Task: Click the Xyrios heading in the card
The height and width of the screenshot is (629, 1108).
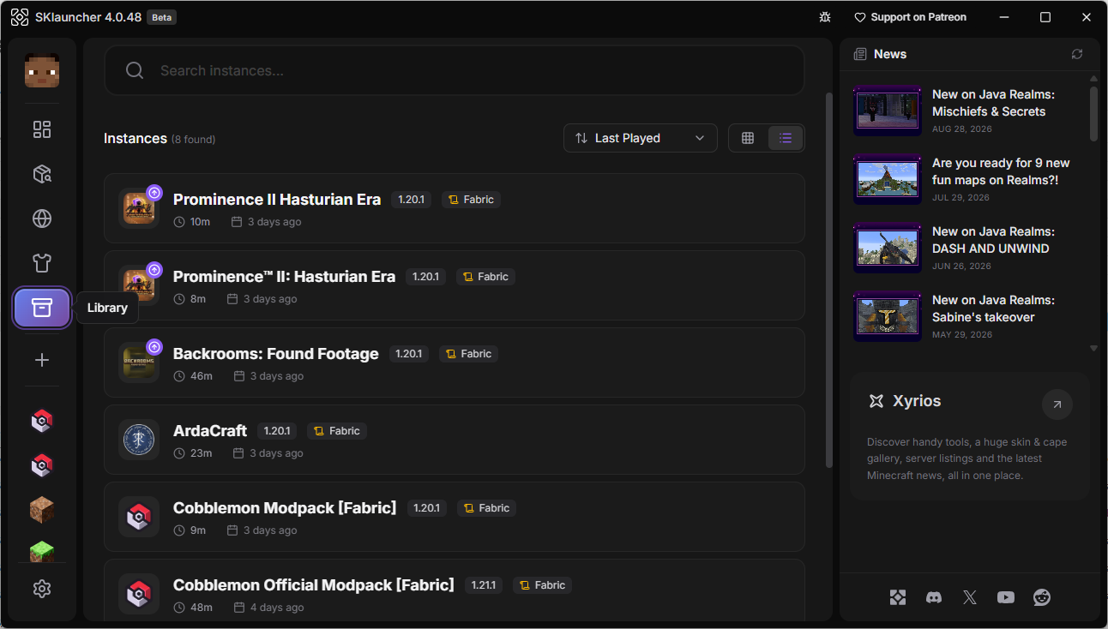Action: [917, 401]
